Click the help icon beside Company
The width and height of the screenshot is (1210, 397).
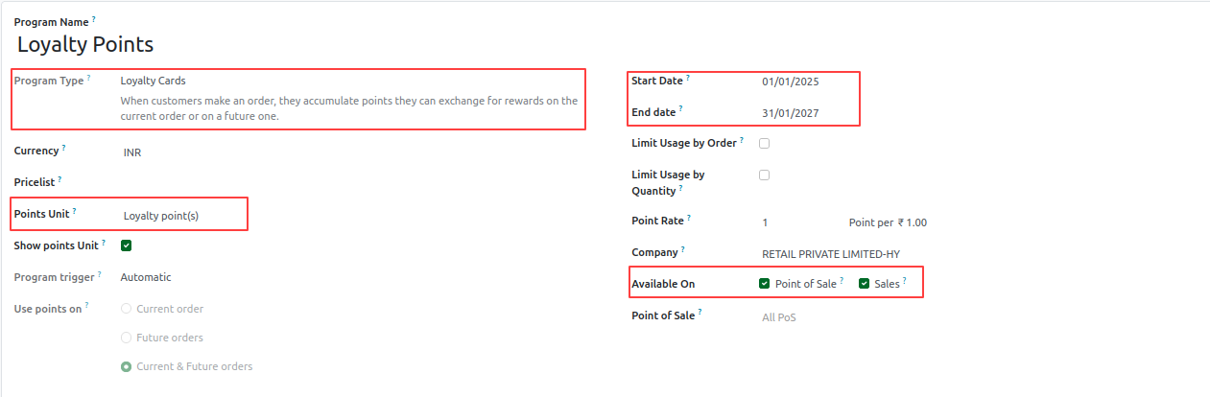coord(683,250)
